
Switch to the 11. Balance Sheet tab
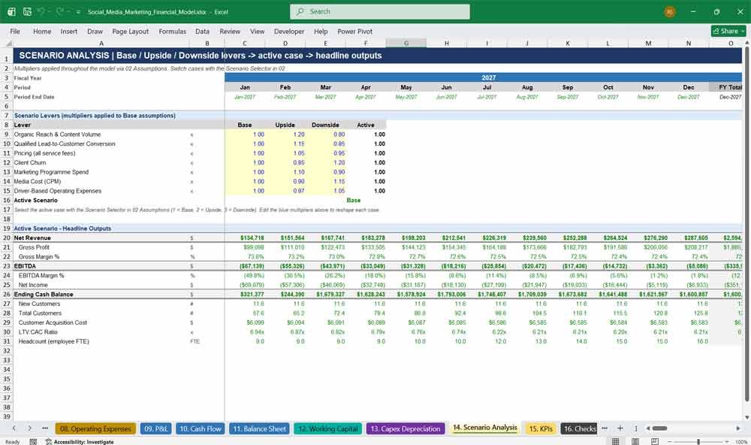coord(259,428)
